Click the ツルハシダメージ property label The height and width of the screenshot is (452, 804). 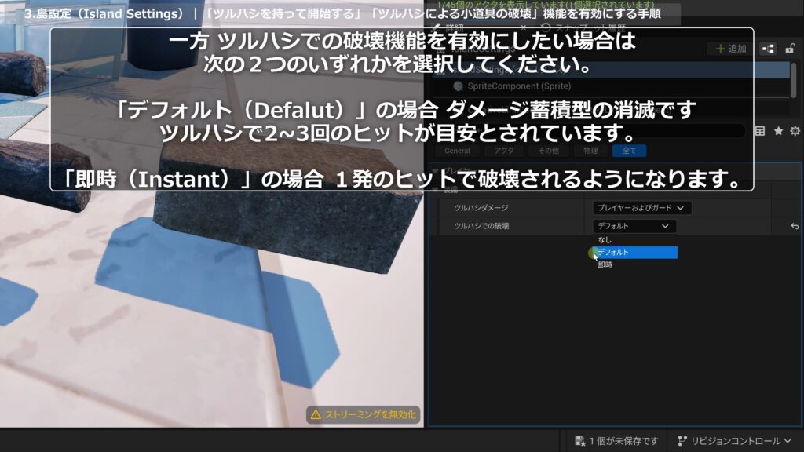[481, 207]
